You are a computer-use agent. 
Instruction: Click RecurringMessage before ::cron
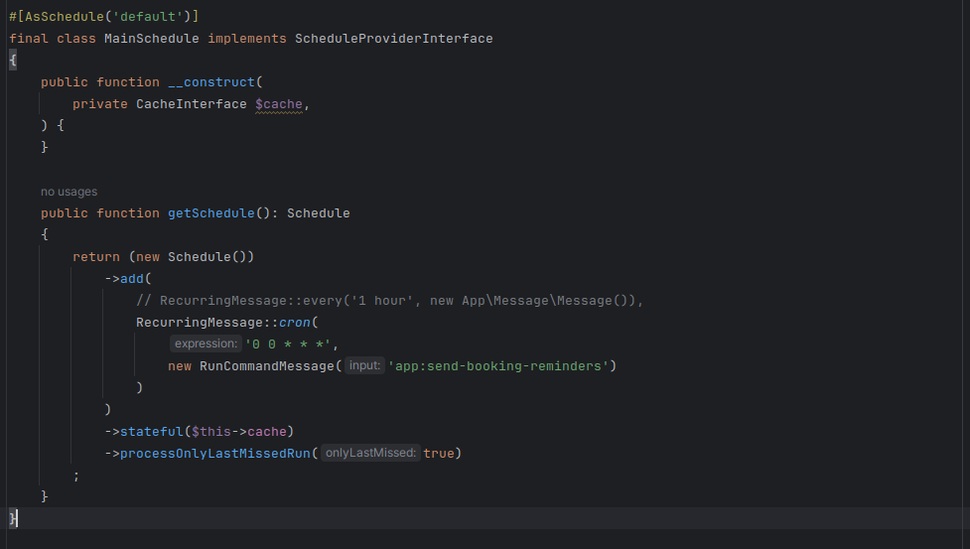click(200, 322)
